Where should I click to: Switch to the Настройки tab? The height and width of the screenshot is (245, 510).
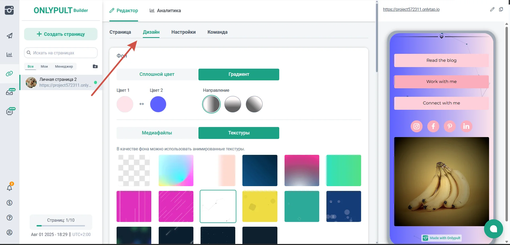(184, 32)
